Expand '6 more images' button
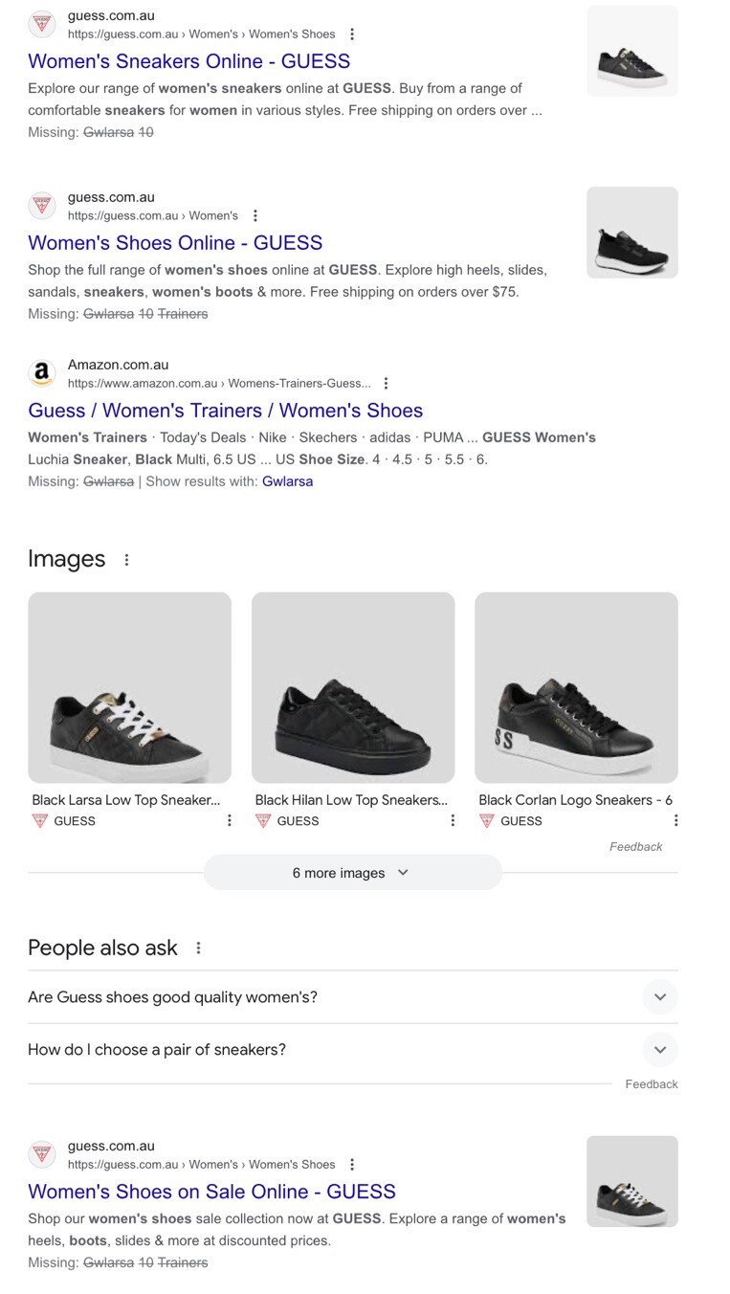Viewport: 730px width, 1294px height. point(352,873)
